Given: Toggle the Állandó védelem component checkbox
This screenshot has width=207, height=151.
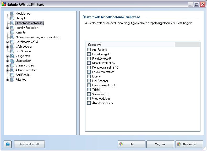Looking at the screenshot, I should (89, 103).
